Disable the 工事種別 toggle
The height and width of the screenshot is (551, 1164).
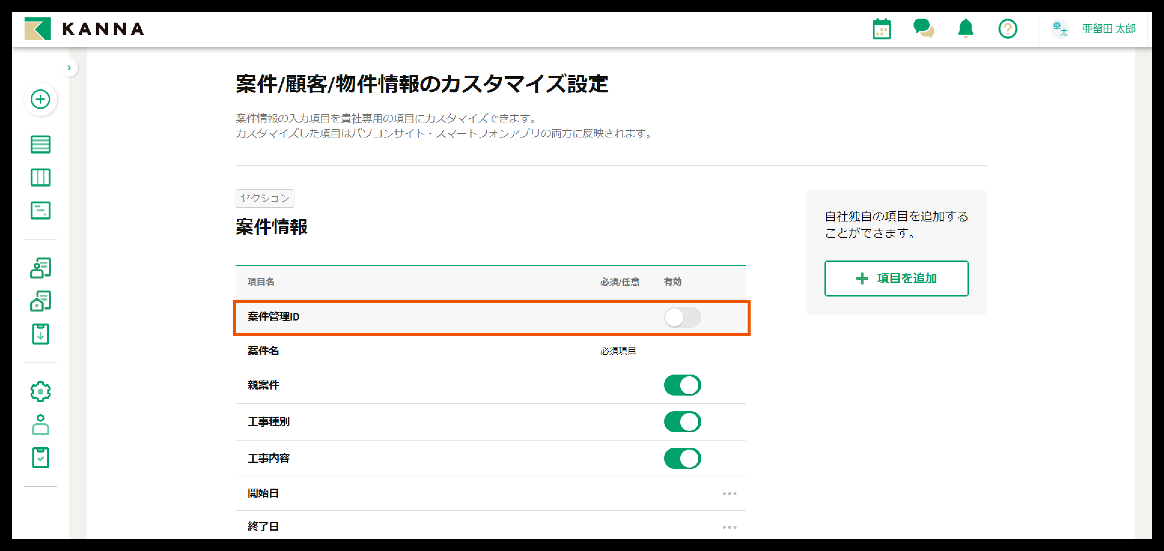pos(682,422)
